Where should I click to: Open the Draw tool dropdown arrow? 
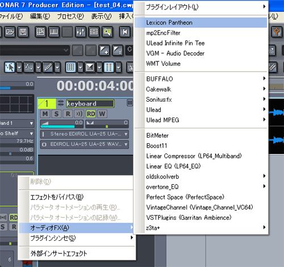pos(57,67)
